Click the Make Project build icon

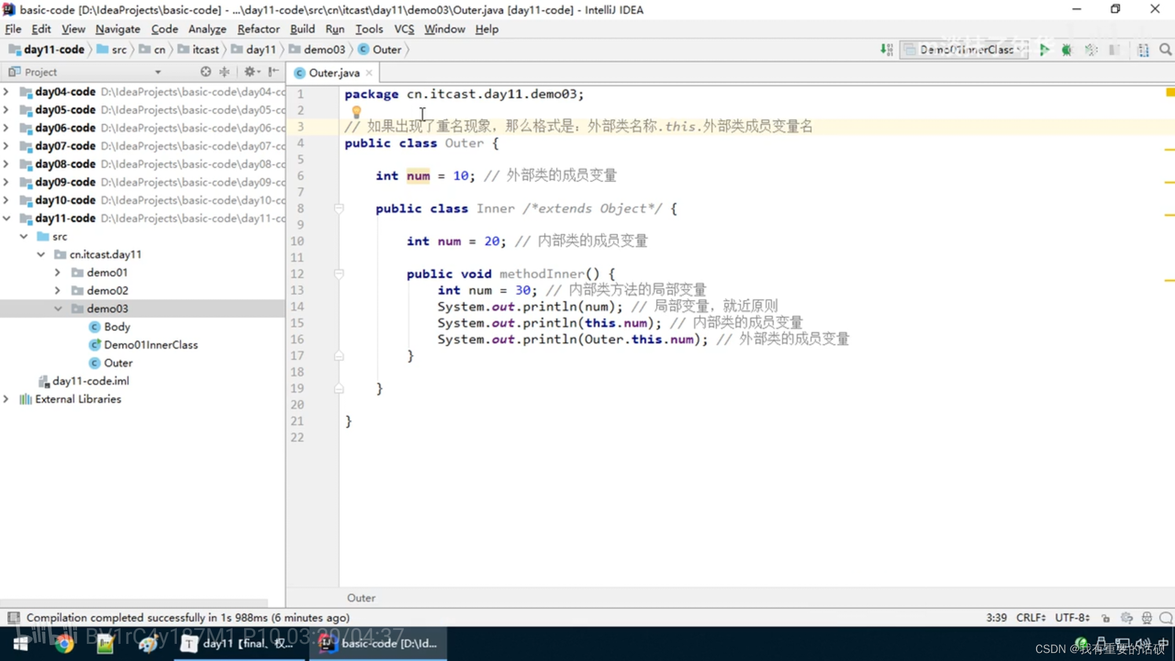tap(886, 50)
